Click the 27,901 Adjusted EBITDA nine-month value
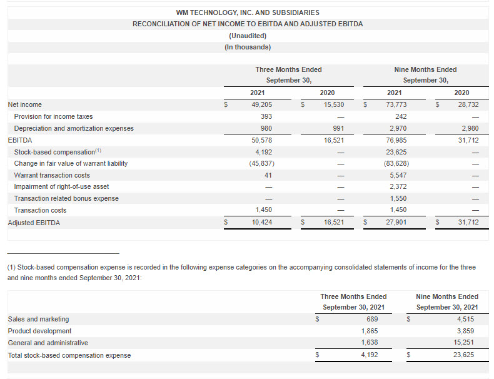The height and width of the screenshot is (379, 494). click(398, 222)
